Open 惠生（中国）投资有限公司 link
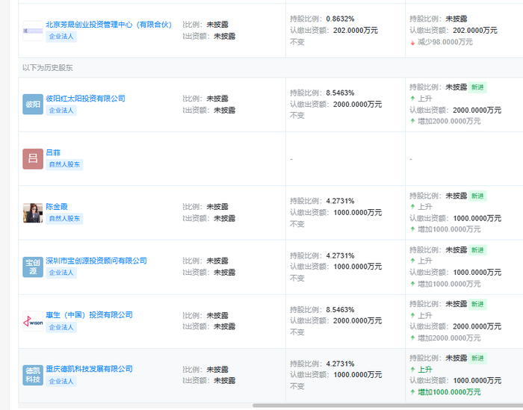The image size is (523, 410). (x=89, y=314)
